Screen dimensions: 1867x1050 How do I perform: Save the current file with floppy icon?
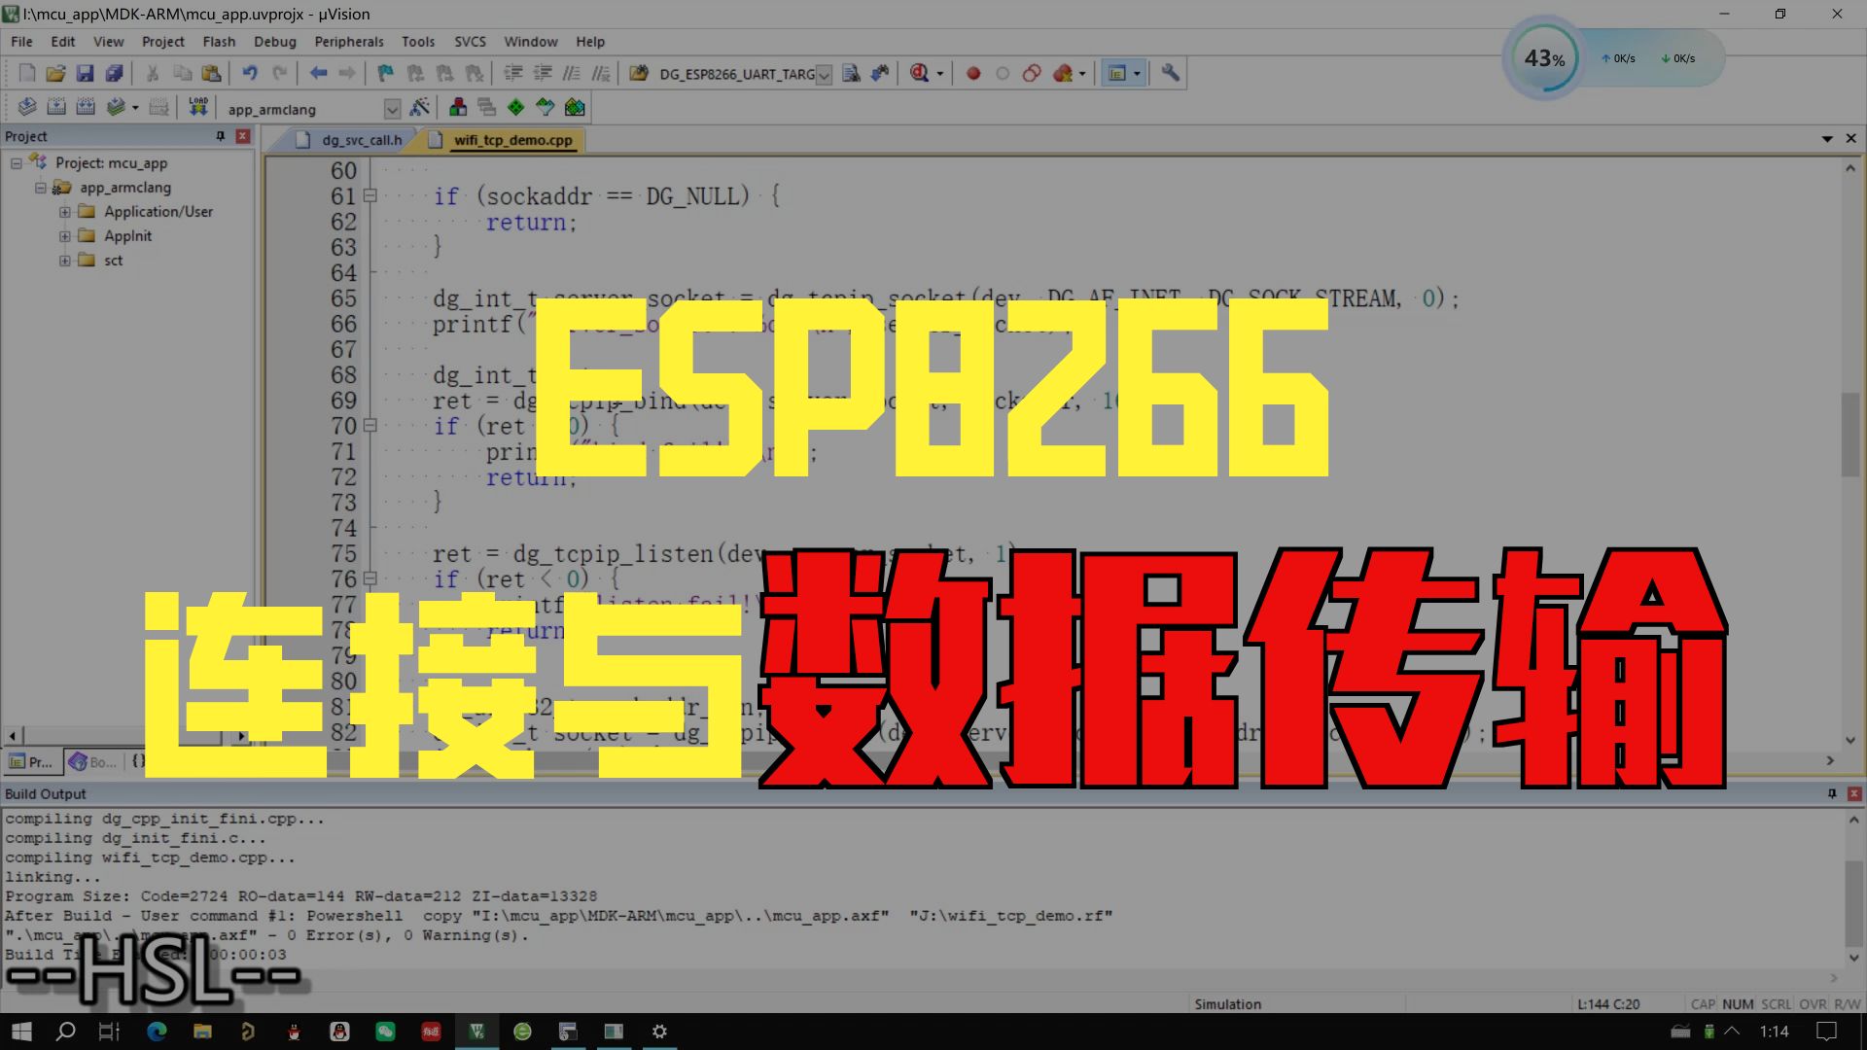pos(85,73)
